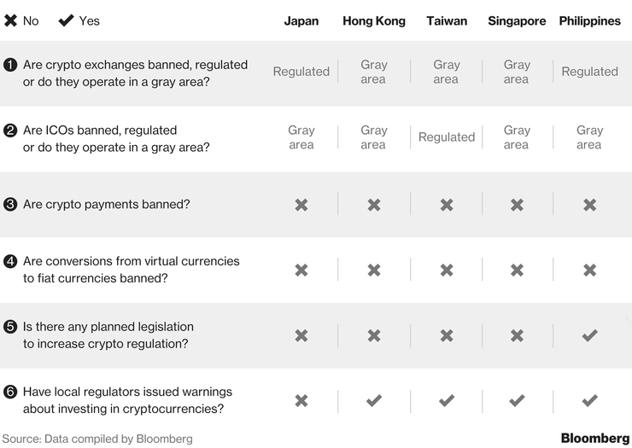Click Philippines checkmark for planned legislation

click(x=589, y=335)
